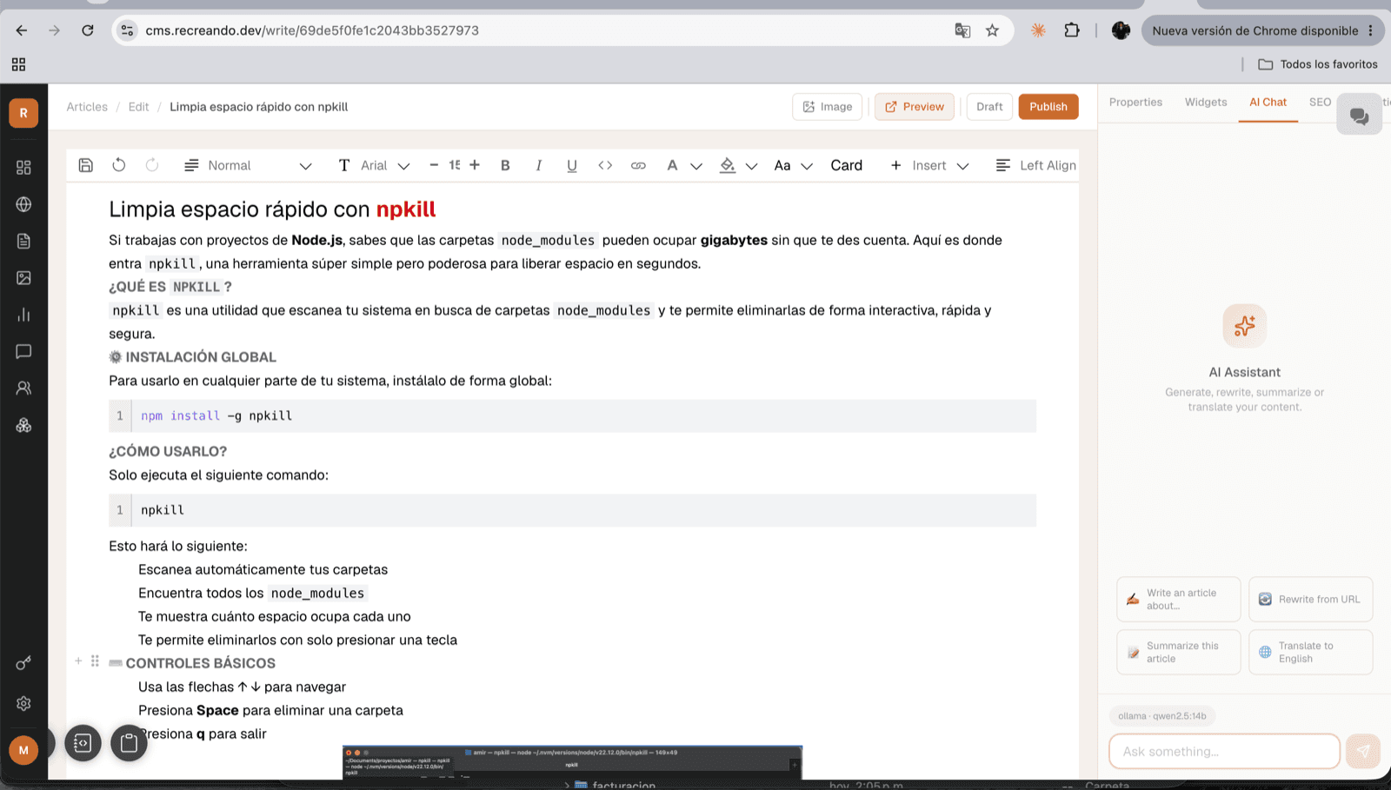This screenshot has width=1391, height=790.
Task: Open the users icon in left sidebar
Action: (23, 388)
